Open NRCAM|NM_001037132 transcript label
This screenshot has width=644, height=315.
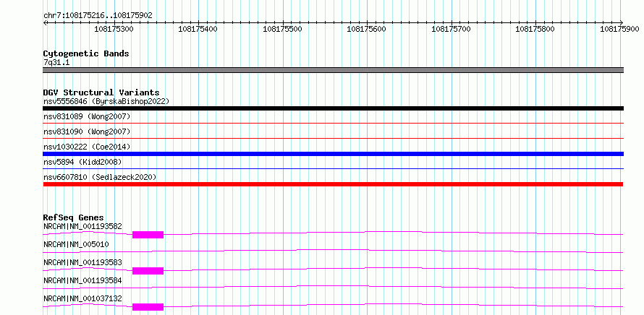click(82, 298)
